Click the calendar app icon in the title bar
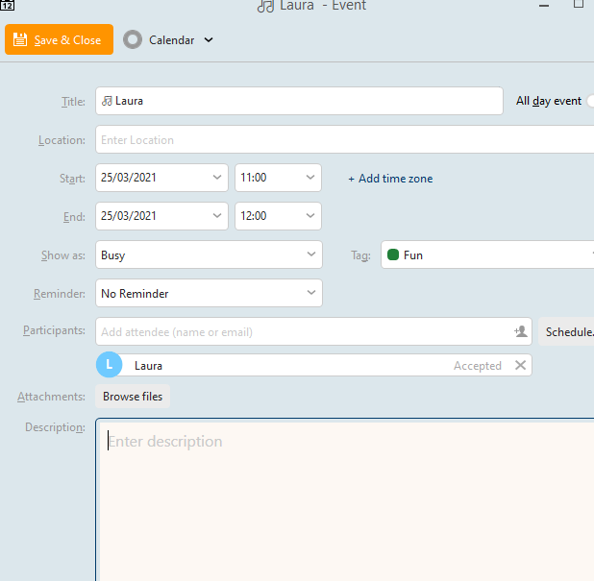 pyautogui.click(x=7, y=6)
